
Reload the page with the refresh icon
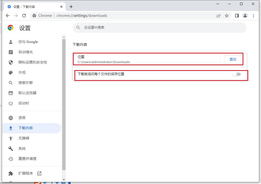coord(24,16)
